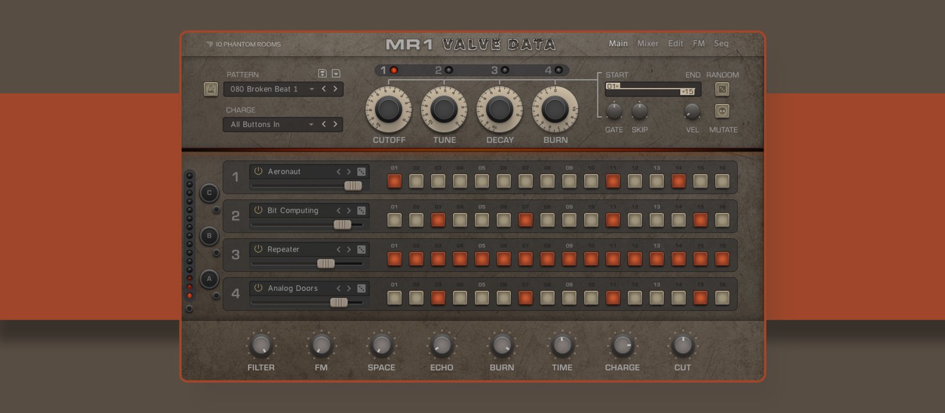Turn off step 16 on track 3

(722, 259)
